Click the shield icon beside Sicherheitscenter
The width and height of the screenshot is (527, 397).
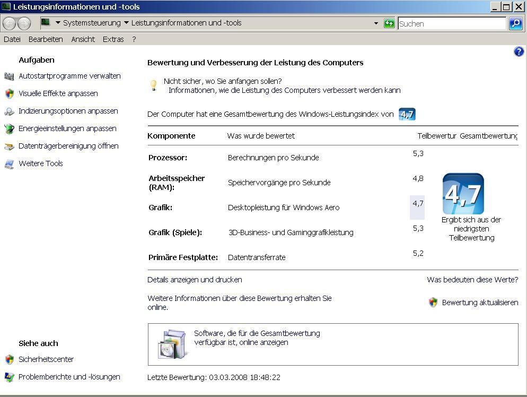pyautogui.click(x=10, y=360)
